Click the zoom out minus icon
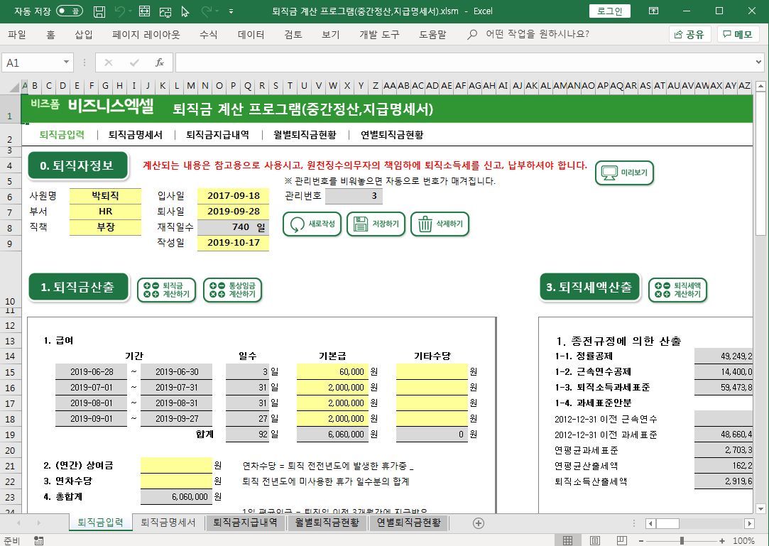Viewport: 769px width, 546px height. [641, 540]
